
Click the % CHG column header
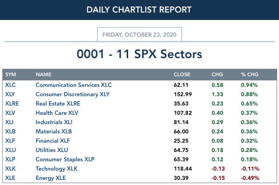coord(250,74)
